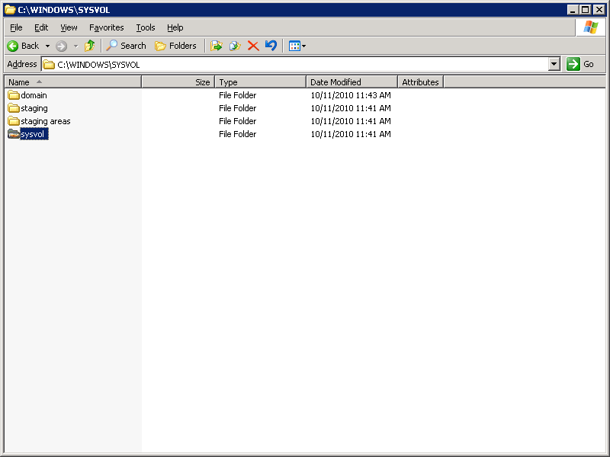Click the Move To folder icon
This screenshot has width=610, height=457.
(x=217, y=46)
